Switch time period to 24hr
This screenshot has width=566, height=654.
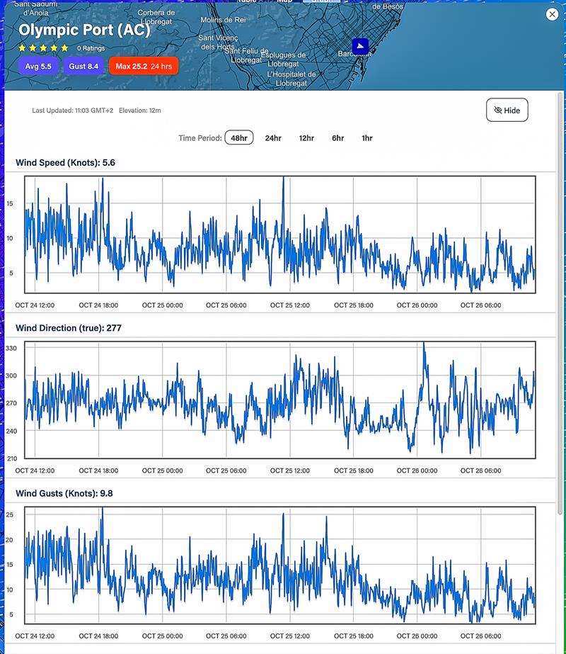tap(273, 138)
